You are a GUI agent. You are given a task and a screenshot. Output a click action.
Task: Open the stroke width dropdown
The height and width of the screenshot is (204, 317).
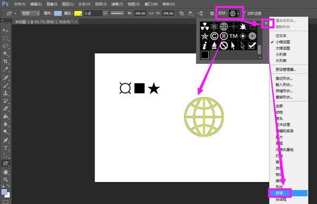tap(105, 14)
